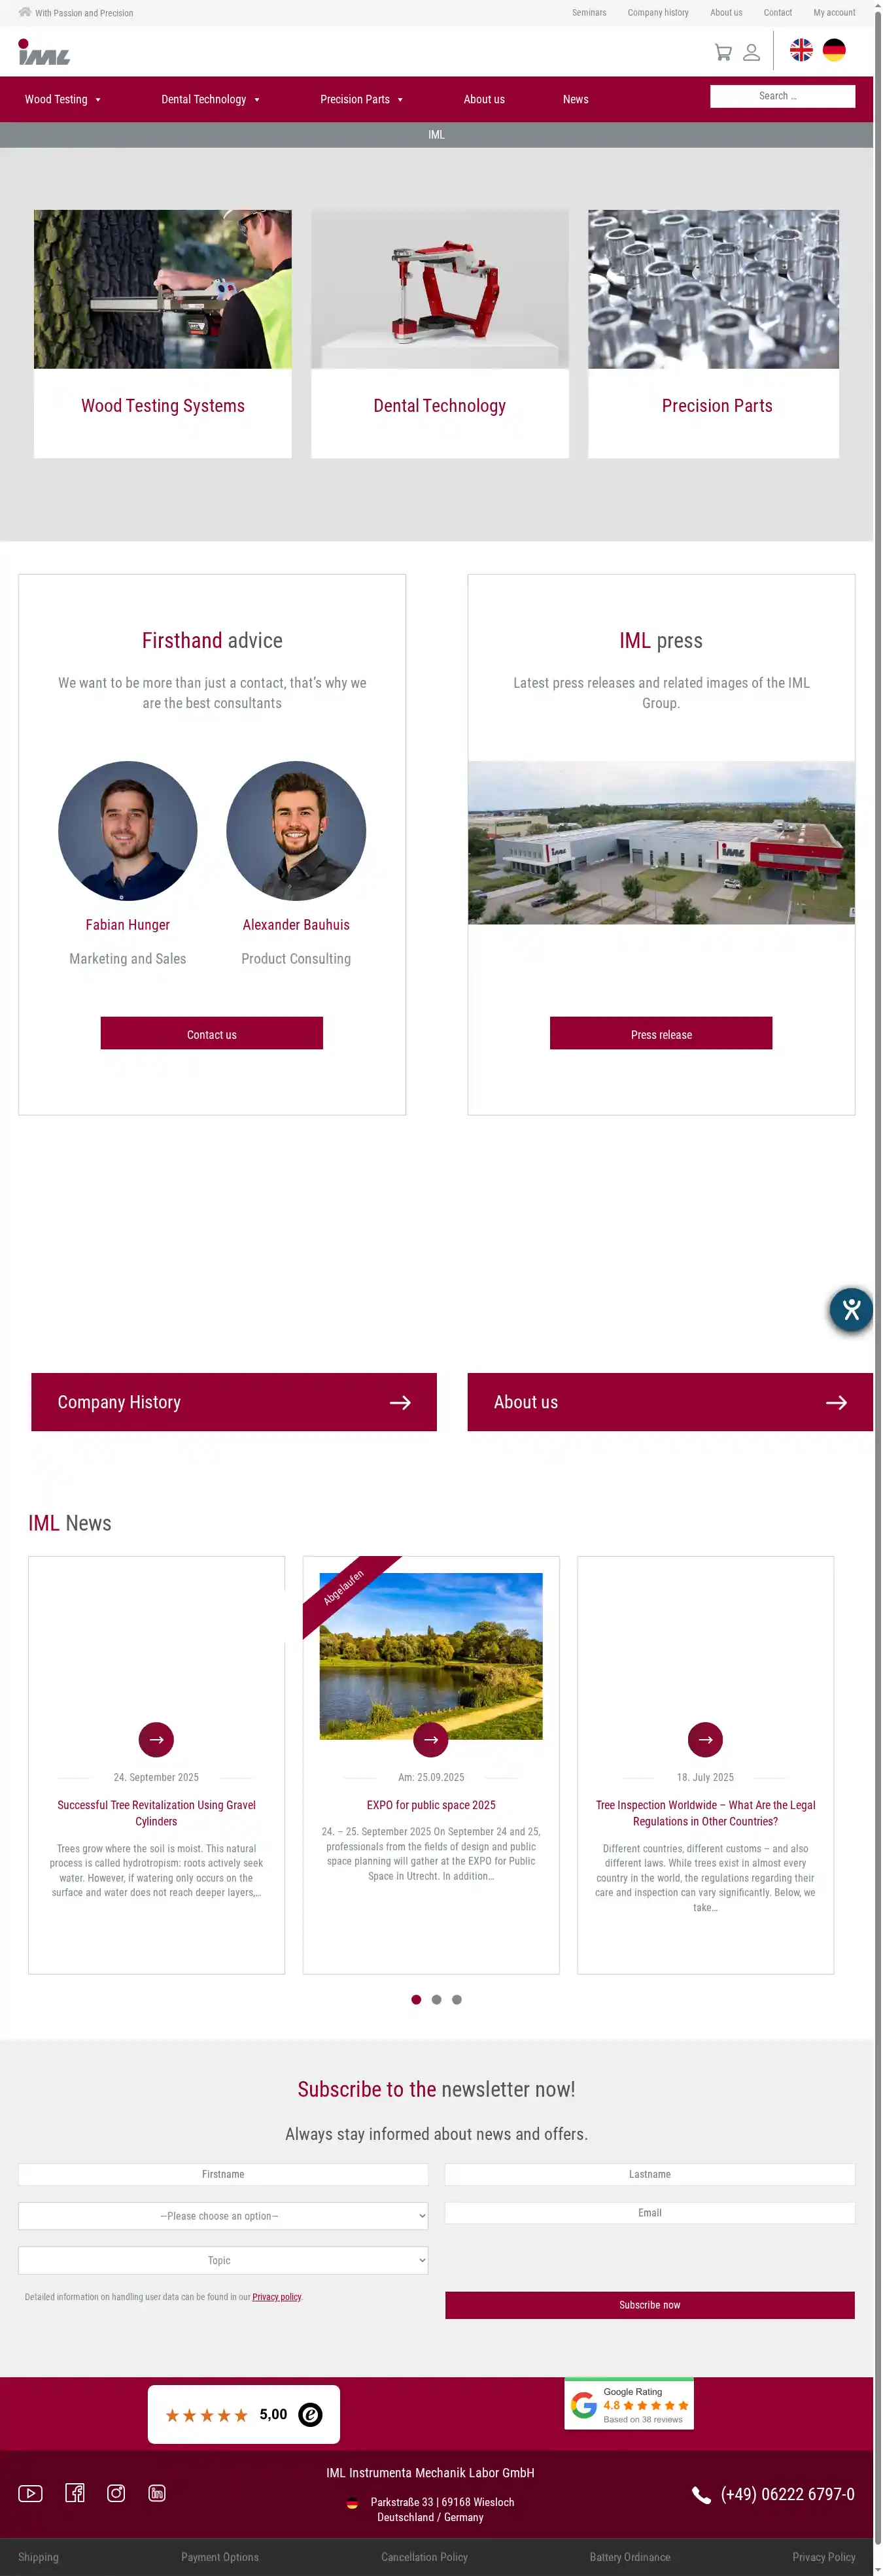Click the Contact us button
The height and width of the screenshot is (2576, 883).
(212, 1033)
